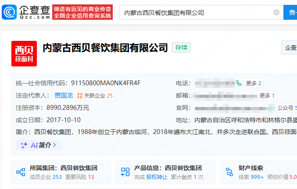Expand the Ai简介 summary
The image size is (297, 189).
pos(39,145)
